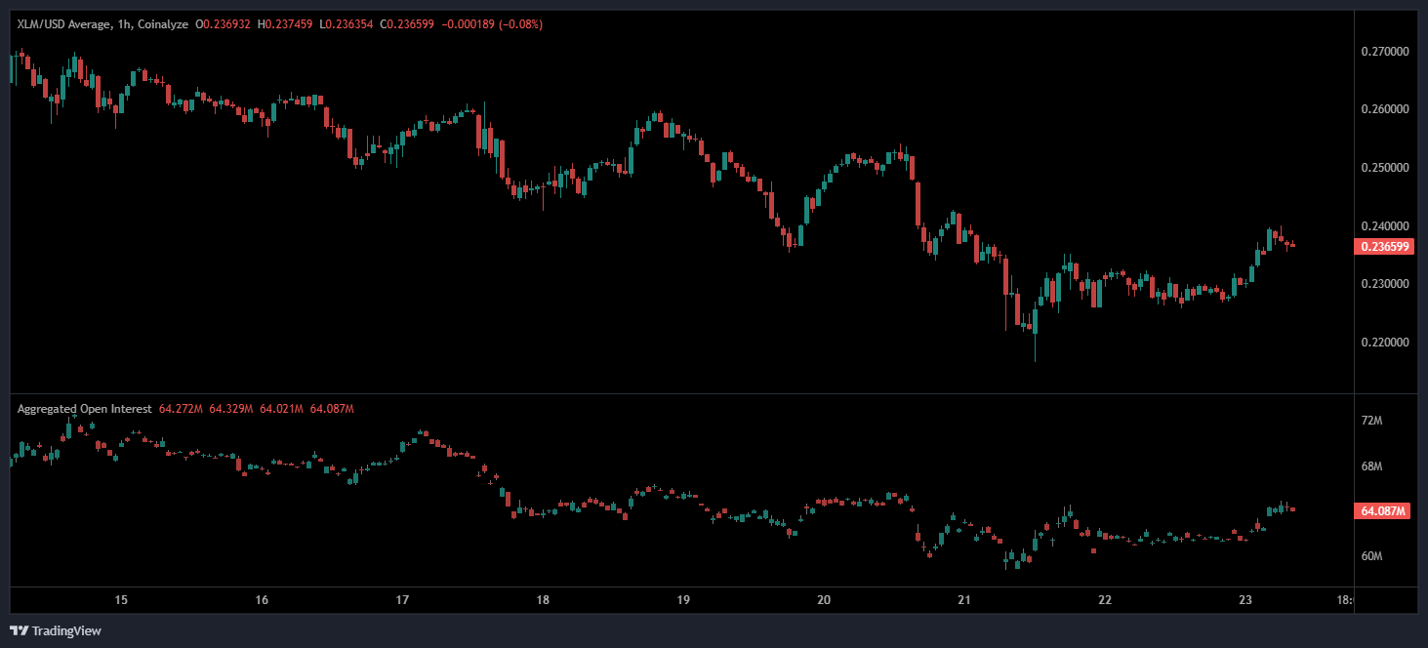1428x648 pixels.
Task: Click the 0.220000 price axis level
Action: (1384, 343)
